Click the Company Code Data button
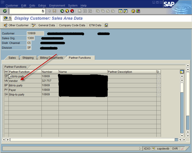The height and width of the screenshot is (153, 192). (72, 25)
